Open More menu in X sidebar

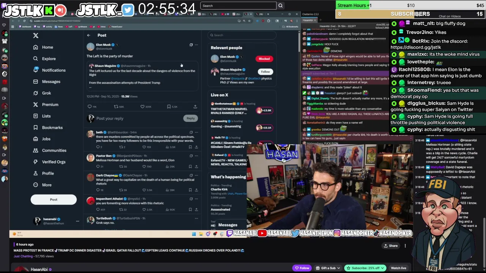pyautogui.click(x=42, y=185)
